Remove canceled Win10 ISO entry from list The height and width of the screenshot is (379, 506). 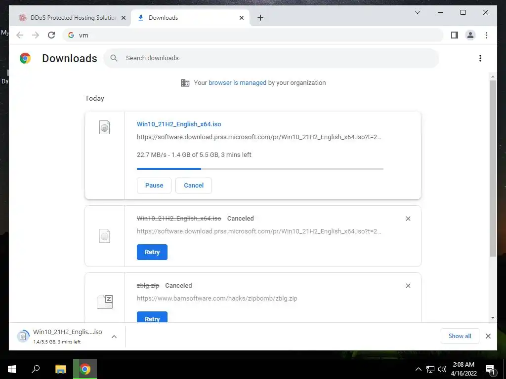[408, 219]
